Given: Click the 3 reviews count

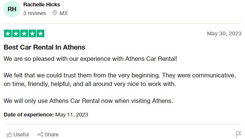Looking at the screenshot, I should [34, 13].
